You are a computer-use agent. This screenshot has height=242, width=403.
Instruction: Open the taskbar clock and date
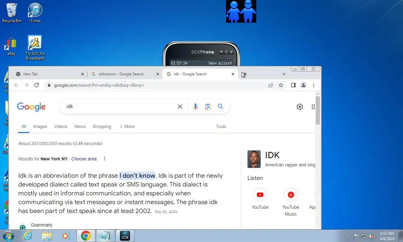(x=387, y=236)
